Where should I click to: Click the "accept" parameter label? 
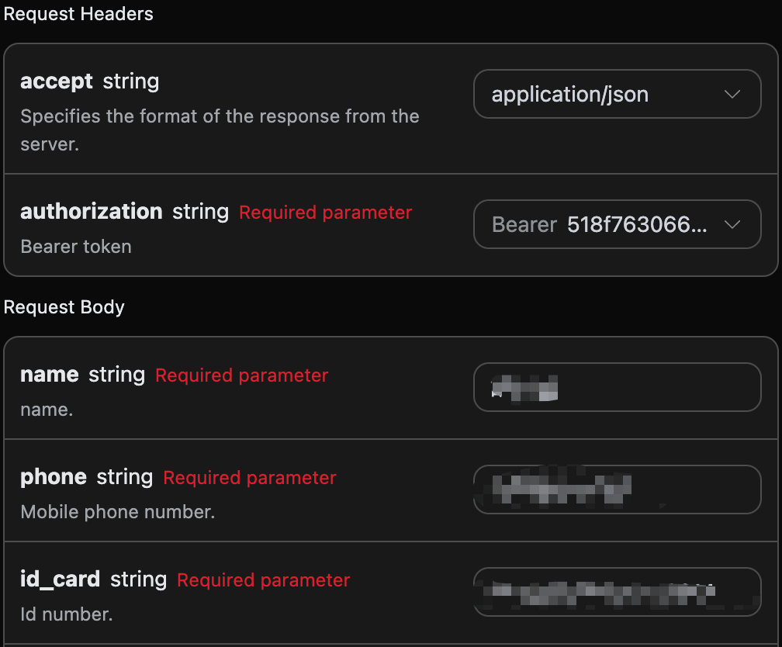57,81
